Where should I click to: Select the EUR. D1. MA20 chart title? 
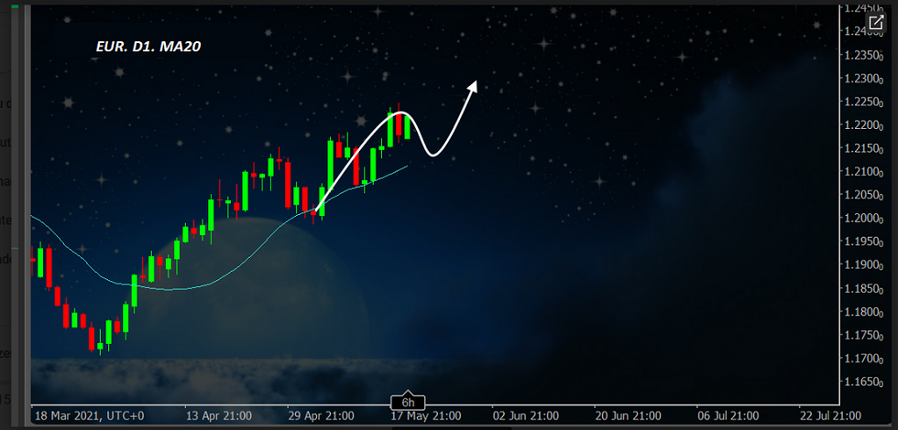[x=148, y=48]
